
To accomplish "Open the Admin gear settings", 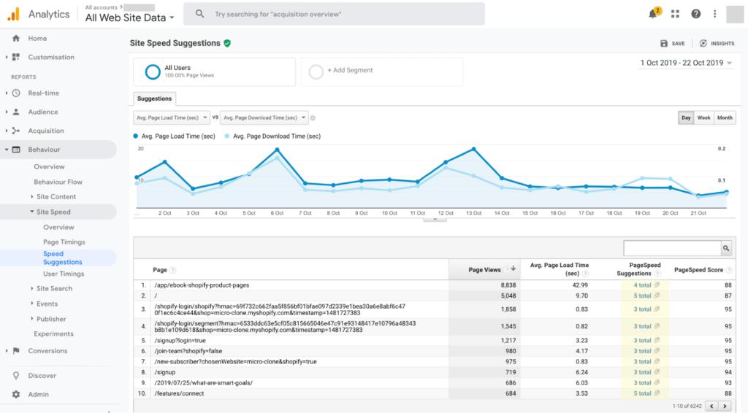I will click(38, 395).
